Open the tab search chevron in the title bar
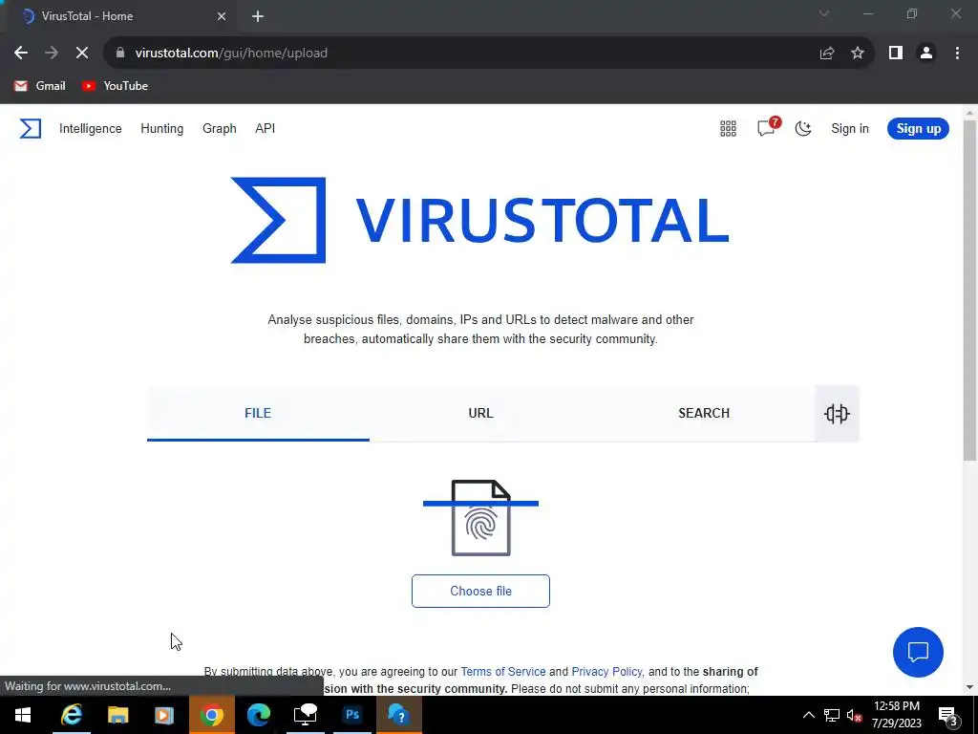 [824, 13]
